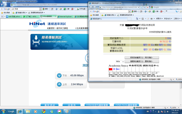The height and width of the screenshot is (114, 182).
Task: Click the Back to Home button on HiNet page
Action: click(71, 105)
